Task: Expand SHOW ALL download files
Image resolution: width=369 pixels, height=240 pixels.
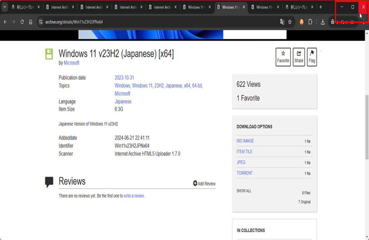Action: pyautogui.click(x=244, y=191)
